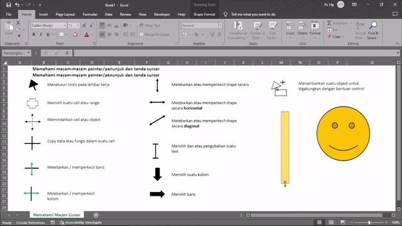Viewport: 402px width, 226px height.
Task: Open the Name Box dropdown
Action: (28, 53)
